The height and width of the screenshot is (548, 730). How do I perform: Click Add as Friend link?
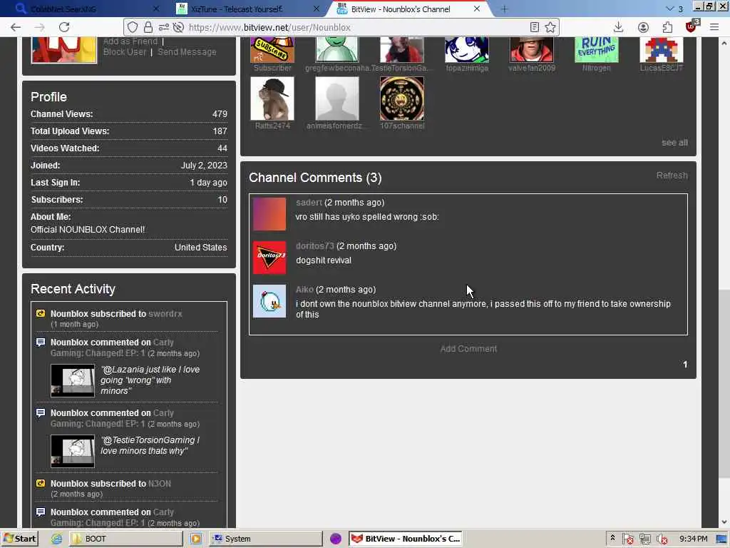click(130, 41)
